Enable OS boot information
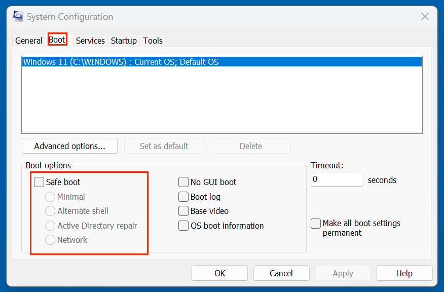Screen dimensions: 444x292 click(183, 226)
